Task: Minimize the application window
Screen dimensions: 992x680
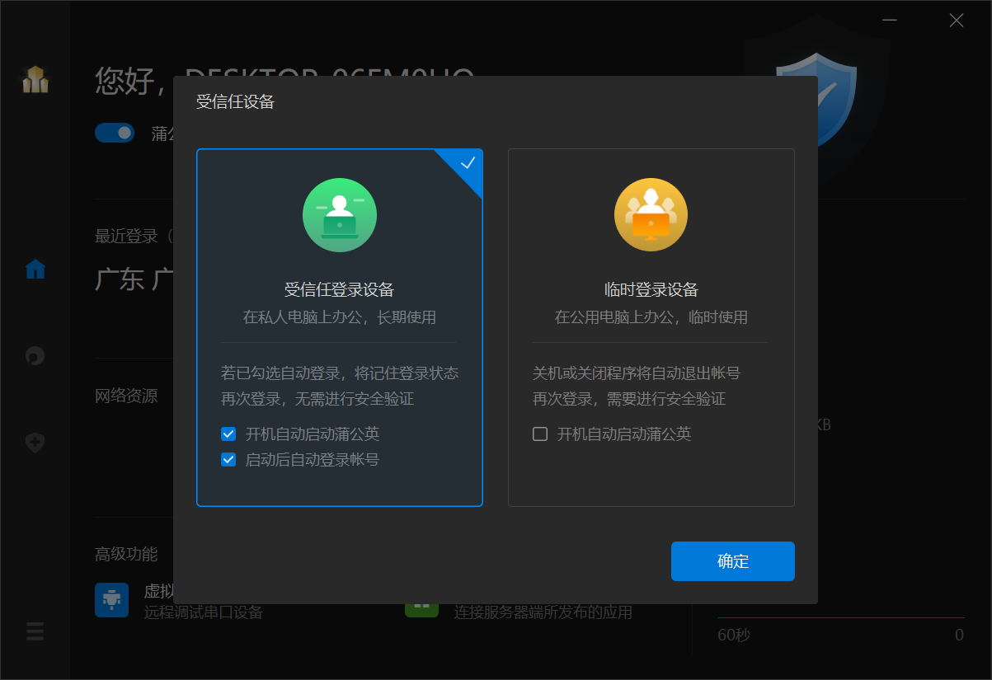Action: (x=889, y=21)
